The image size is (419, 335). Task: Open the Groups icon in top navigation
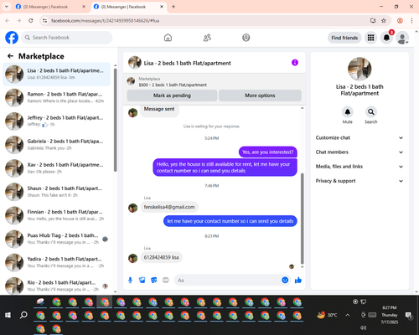(x=246, y=38)
